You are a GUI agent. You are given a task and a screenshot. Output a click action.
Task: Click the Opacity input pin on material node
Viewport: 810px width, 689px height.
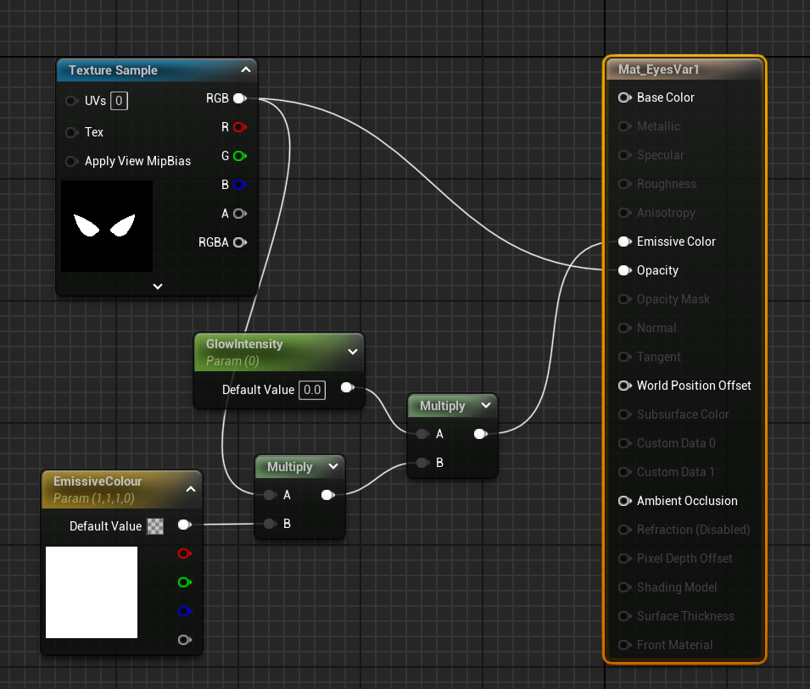(624, 270)
